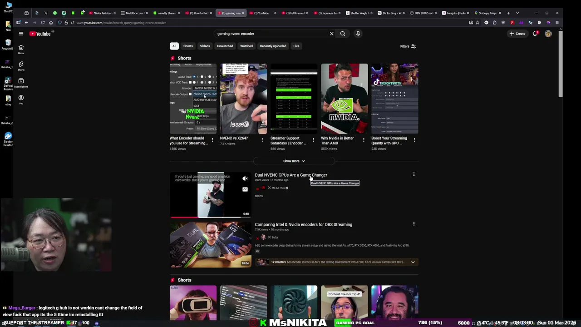Click the Comparing Intel & Nvidia encoders thumbnail
This screenshot has width=581, height=327.
(x=210, y=244)
